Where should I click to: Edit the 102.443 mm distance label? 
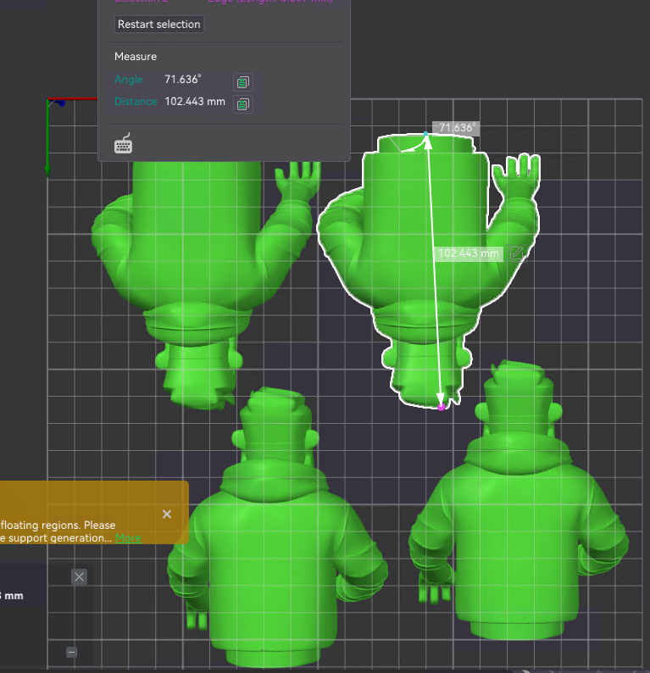516,253
